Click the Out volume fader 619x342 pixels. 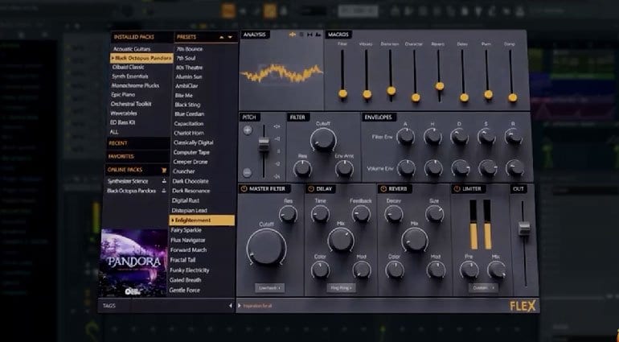(524, 228)
